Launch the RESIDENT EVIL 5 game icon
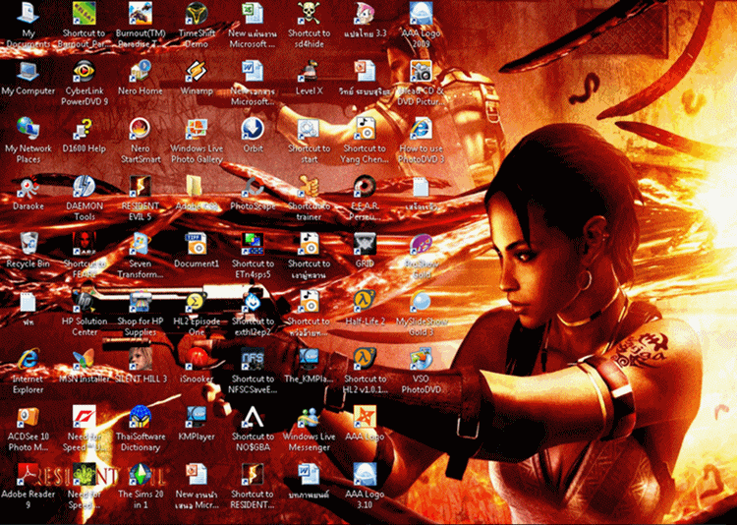 click(x=141, y=186)
